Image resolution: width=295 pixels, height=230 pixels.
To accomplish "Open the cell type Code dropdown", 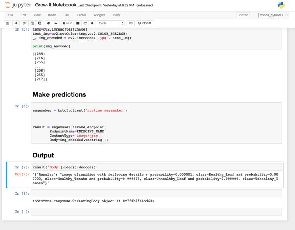I will click(x=111, y=23).
